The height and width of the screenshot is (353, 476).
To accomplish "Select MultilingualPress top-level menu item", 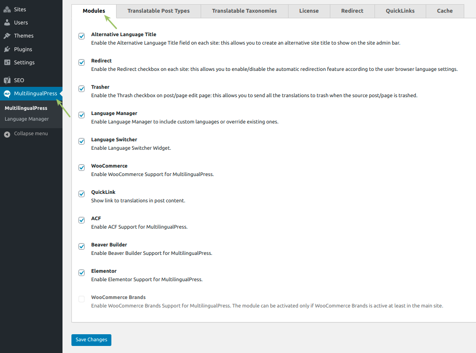I will click(x=31, y=93).
